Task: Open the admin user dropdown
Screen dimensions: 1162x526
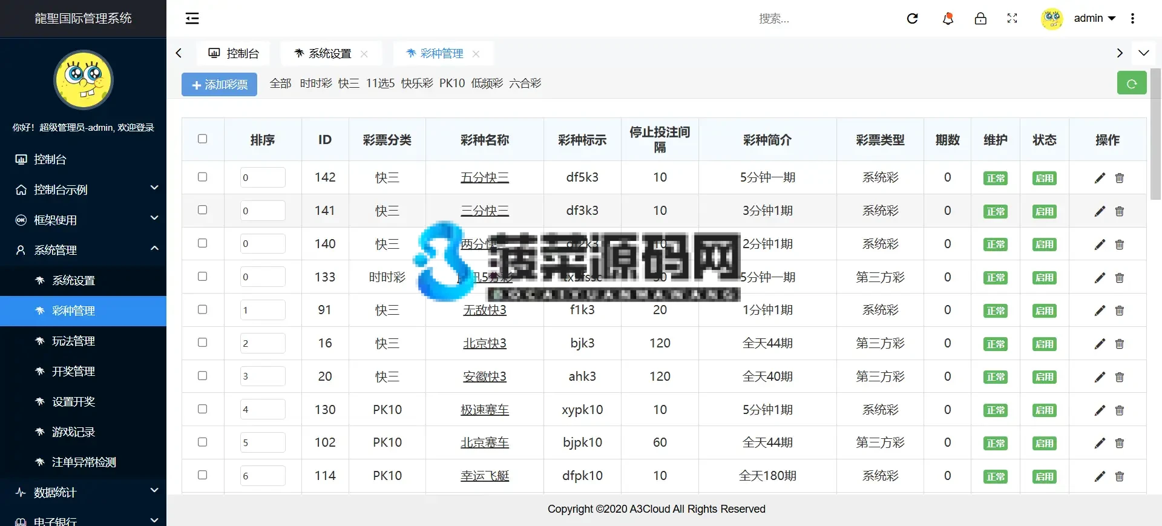Action: [1094, 18]
